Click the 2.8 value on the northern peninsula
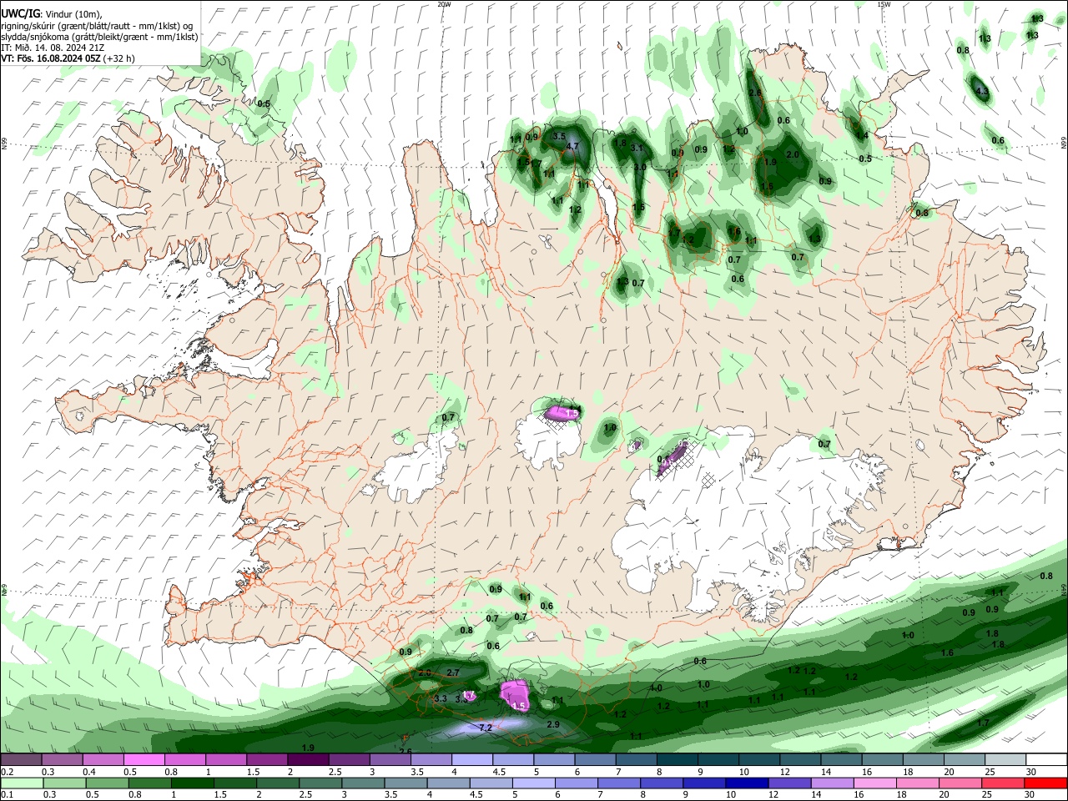 [755, 93]
